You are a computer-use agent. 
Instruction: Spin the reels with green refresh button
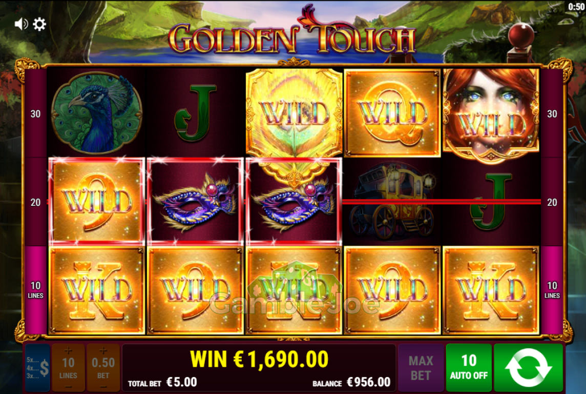click(528, 368)
